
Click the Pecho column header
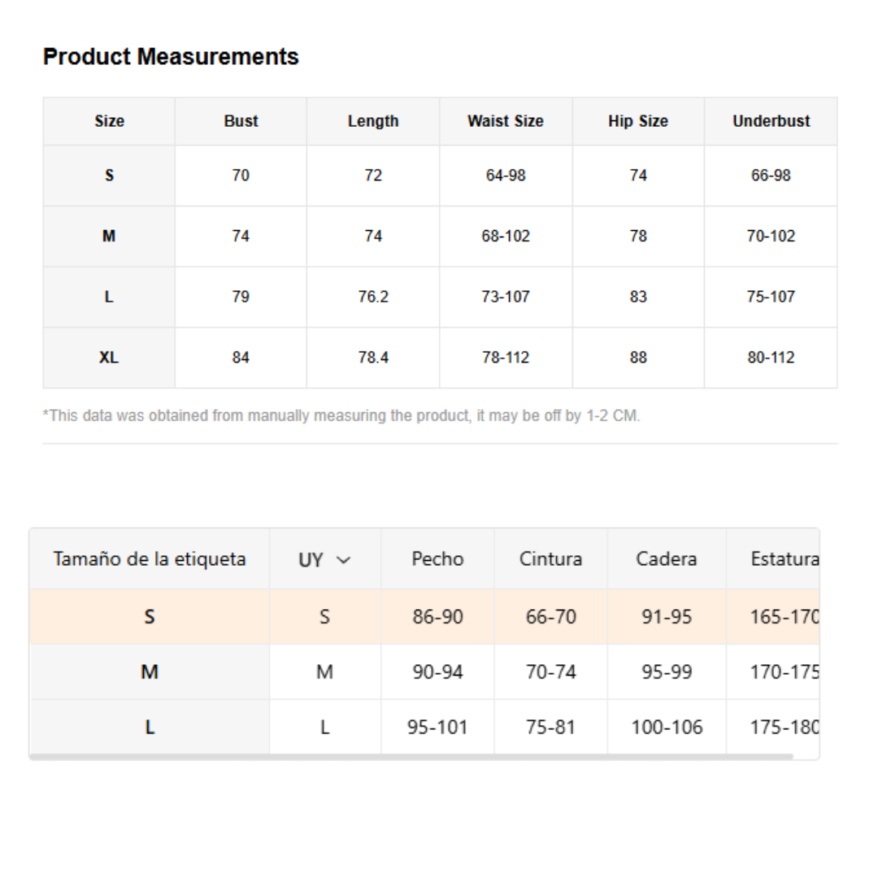pyautogui.click(x=437, y=559)
